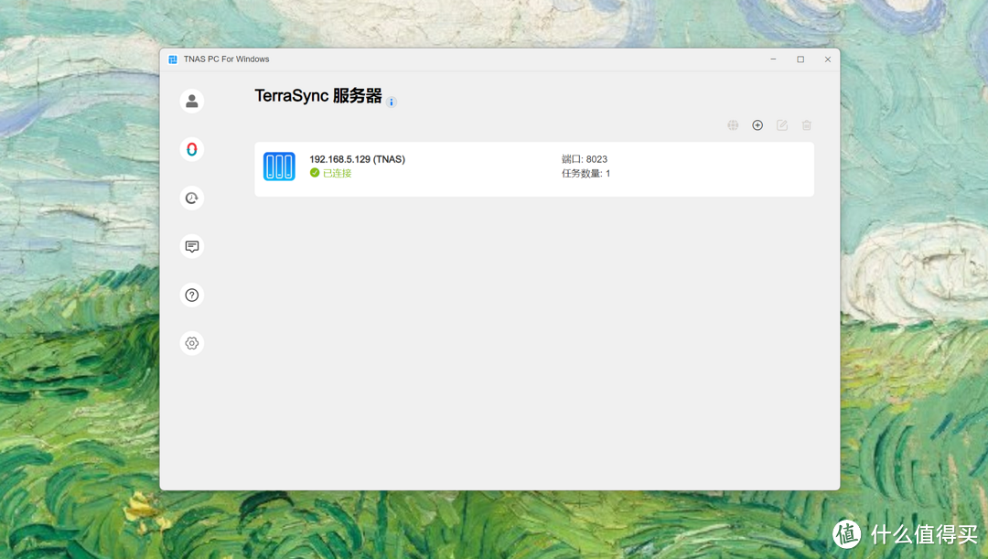
Task: Maximize the TNAS PC For Windows window
Action: (x=800, y=59)
